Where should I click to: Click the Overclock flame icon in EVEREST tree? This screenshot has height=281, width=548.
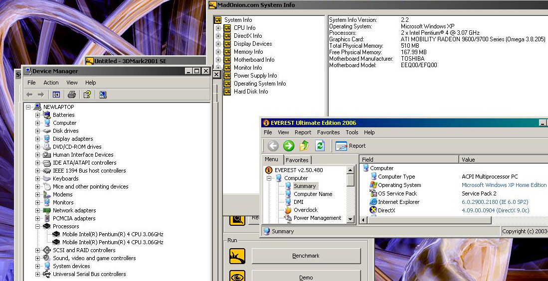click(288, 210)
